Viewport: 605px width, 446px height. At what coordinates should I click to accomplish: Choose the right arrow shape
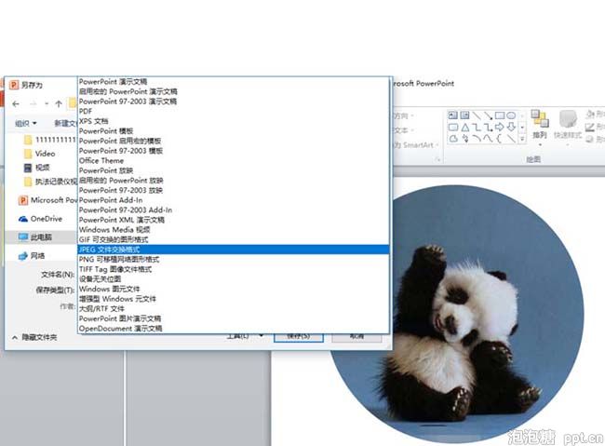499,127
